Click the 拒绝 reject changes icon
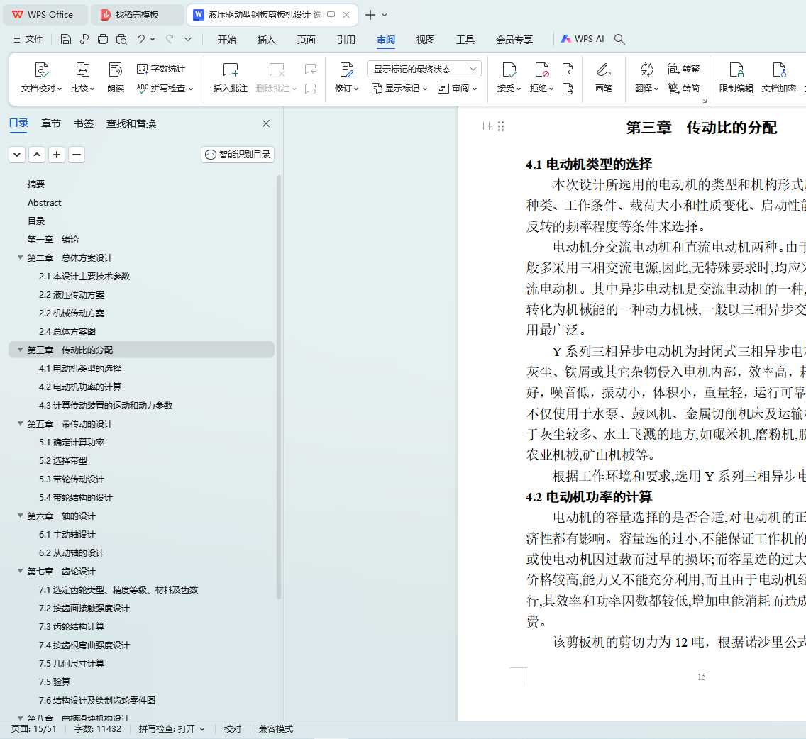The width and height of the screenshot is (806, 739). pyautogui.click(x=542, y=77)
